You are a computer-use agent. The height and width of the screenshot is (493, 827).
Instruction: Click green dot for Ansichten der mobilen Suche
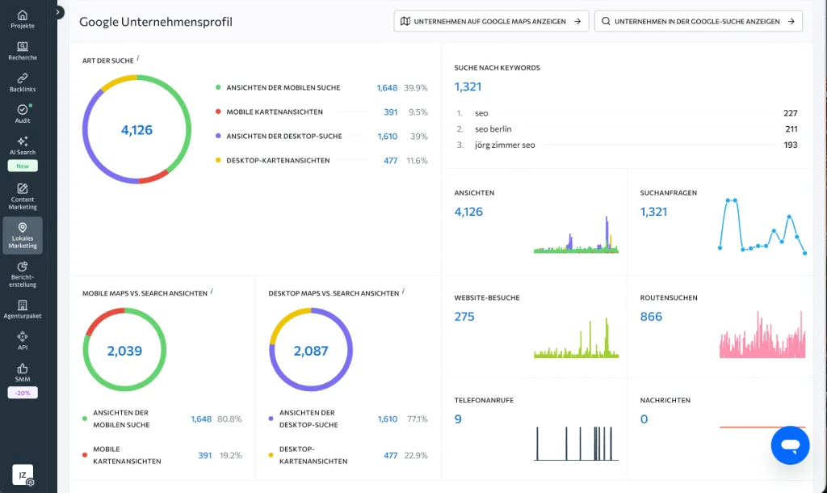tap(218, 87)
